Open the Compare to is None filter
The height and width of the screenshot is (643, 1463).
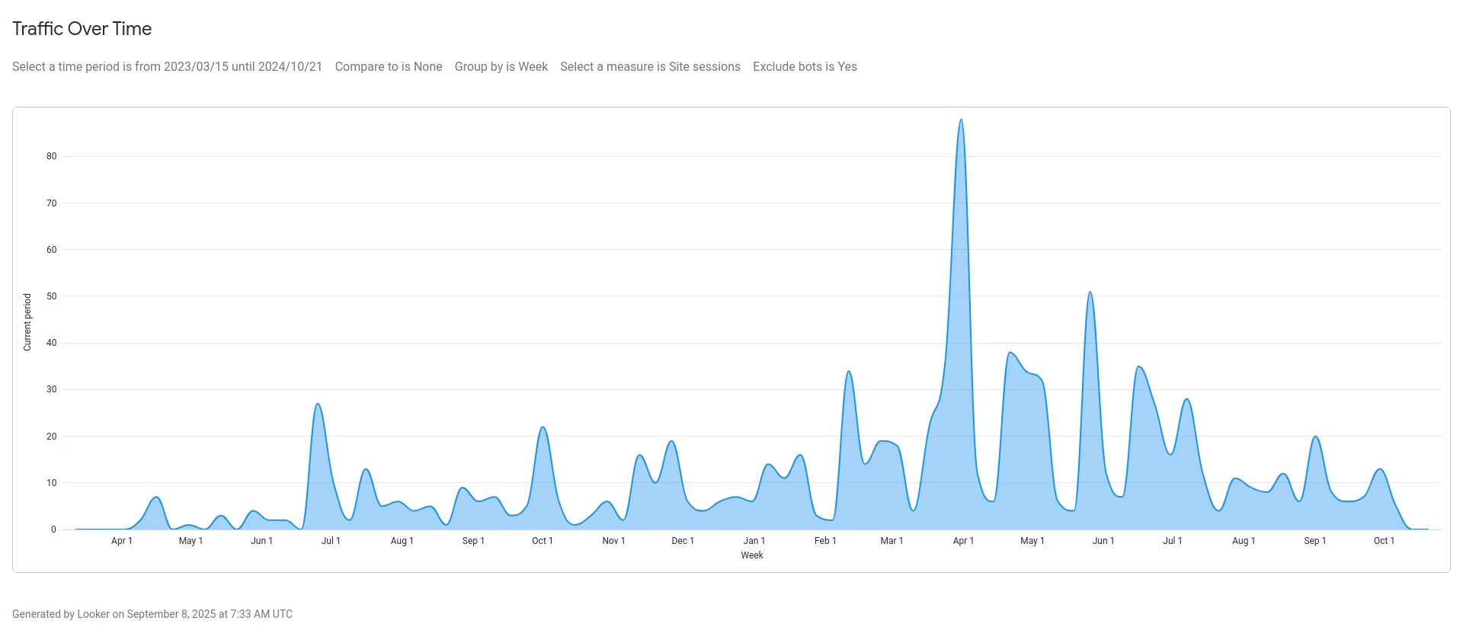[x=388, y=67]
